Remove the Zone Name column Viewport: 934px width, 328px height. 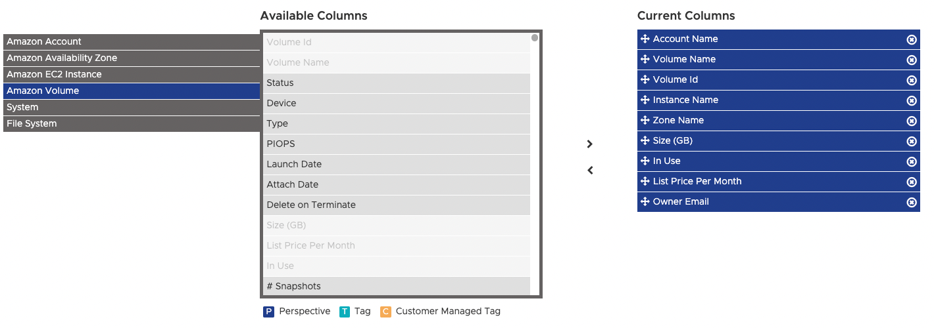912,121
